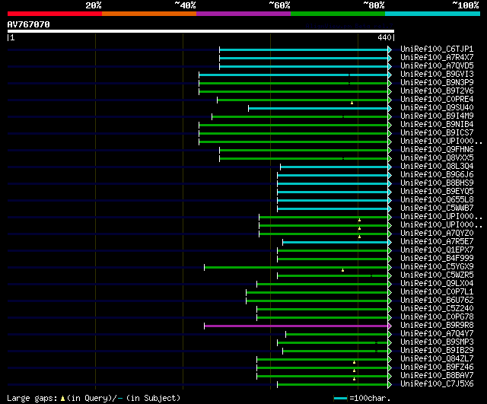Select UniRef100_C0P7L1 label
The width and height of the screenshot is (487, 404).
(437, 292)
